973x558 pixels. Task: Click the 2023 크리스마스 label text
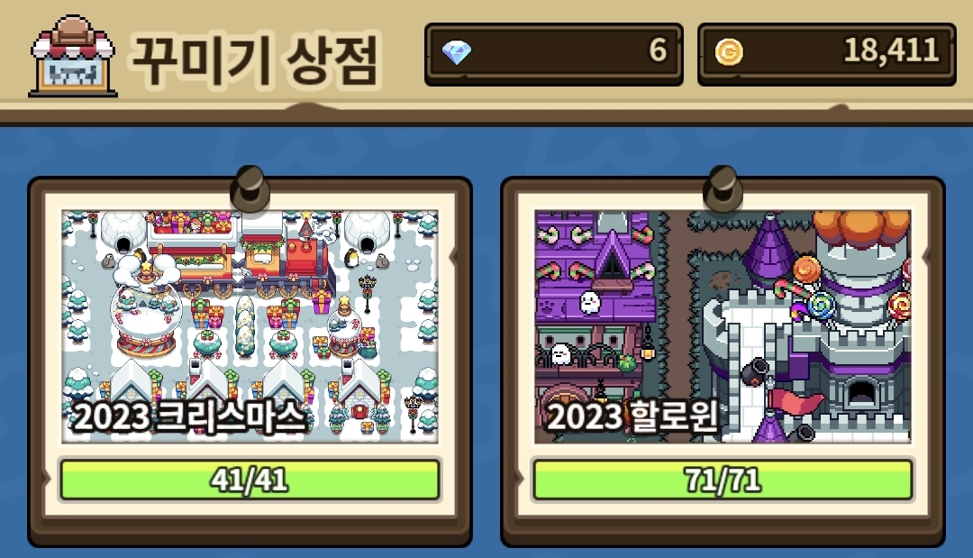tap(189, 416)
